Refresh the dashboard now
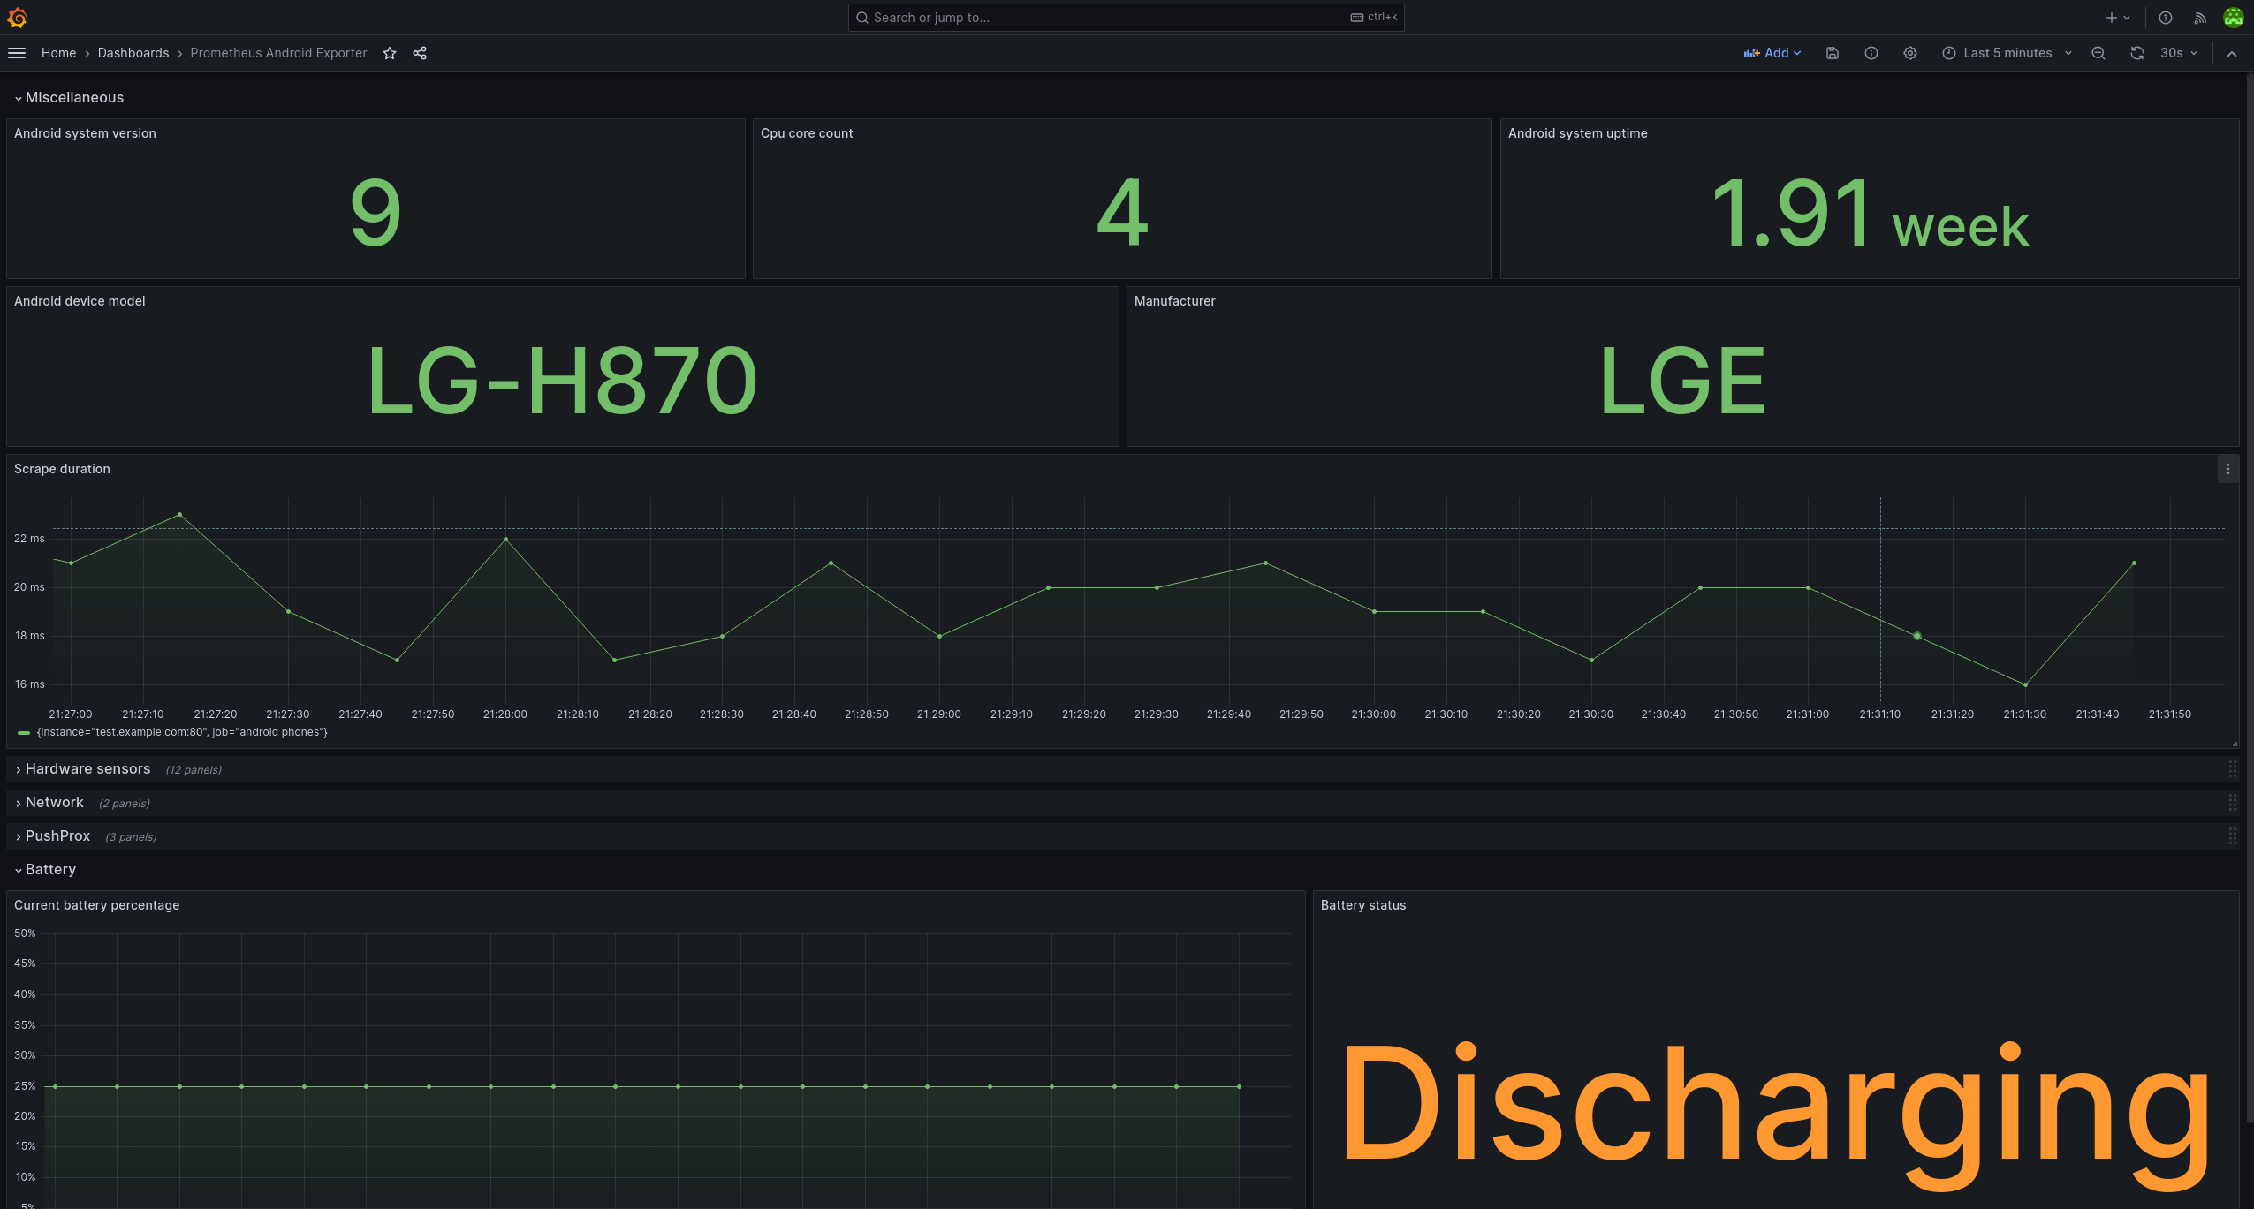This screenshot has width=2254, height=1209. click(x=2136, y=53)
